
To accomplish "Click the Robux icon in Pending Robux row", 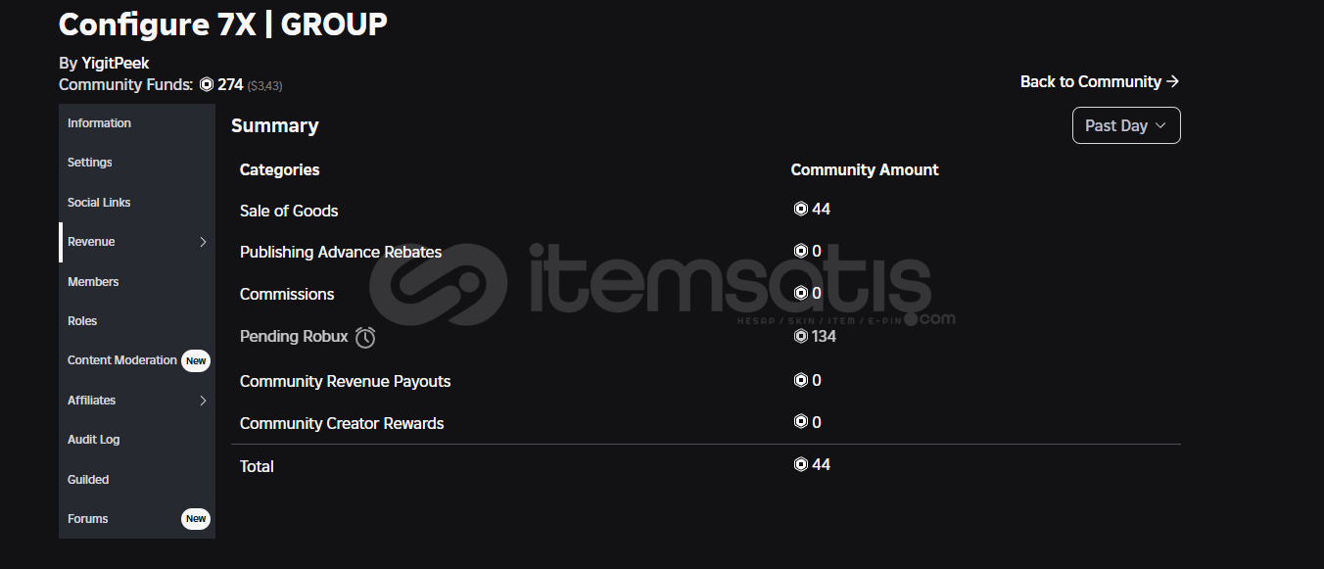I will pos(800,337).
